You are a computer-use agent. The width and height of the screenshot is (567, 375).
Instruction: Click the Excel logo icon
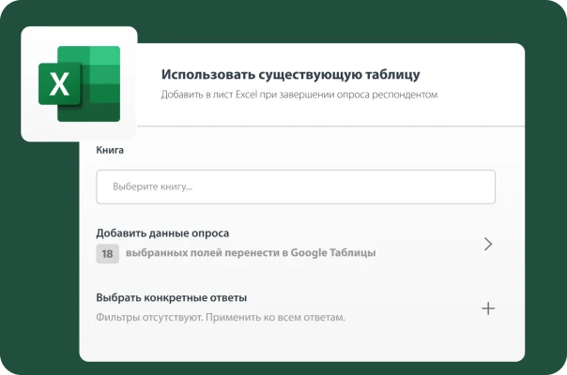79,83
